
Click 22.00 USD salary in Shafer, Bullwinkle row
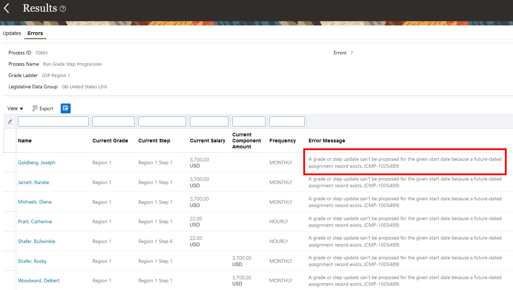[196, 241]
